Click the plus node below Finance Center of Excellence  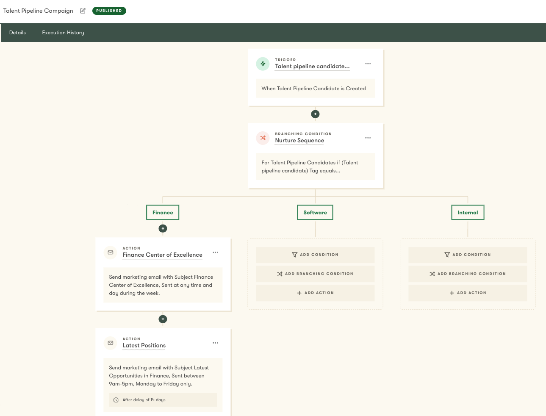point(163,319)
